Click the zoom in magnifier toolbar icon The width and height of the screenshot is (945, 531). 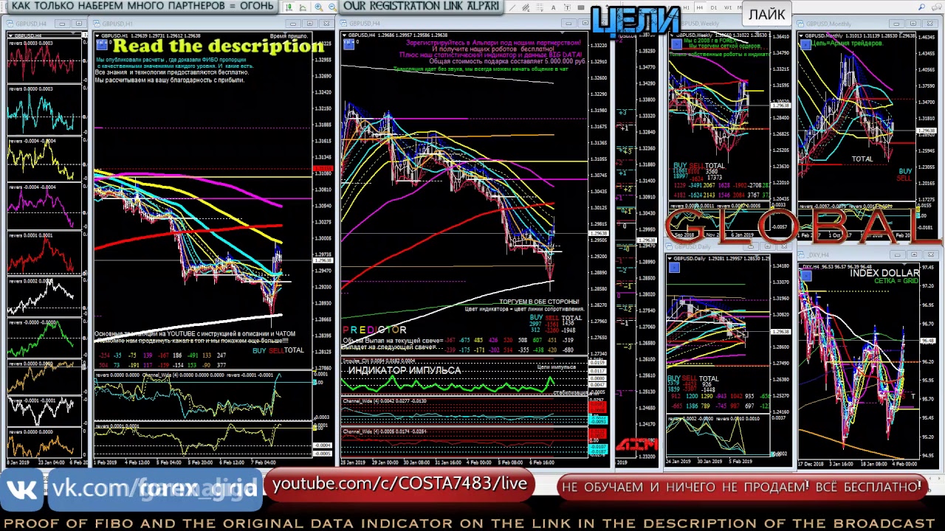coord(319,7)
